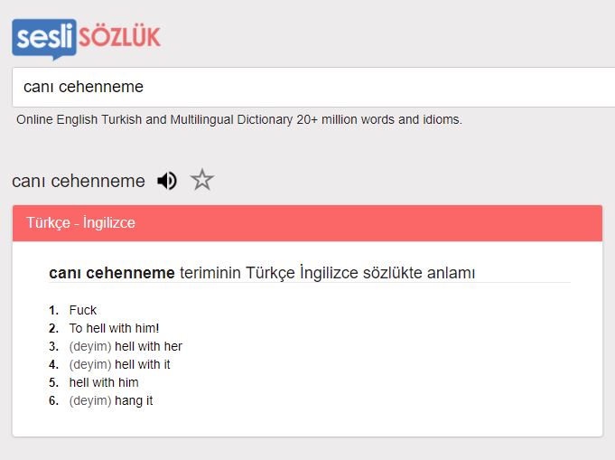Open translation 'hell with it'

pyautogui.click(x=143, y=364)
